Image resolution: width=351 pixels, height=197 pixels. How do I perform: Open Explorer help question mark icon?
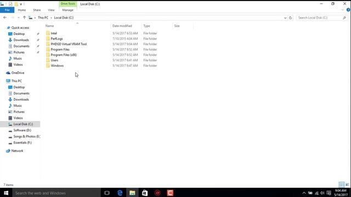pos(348,10)
